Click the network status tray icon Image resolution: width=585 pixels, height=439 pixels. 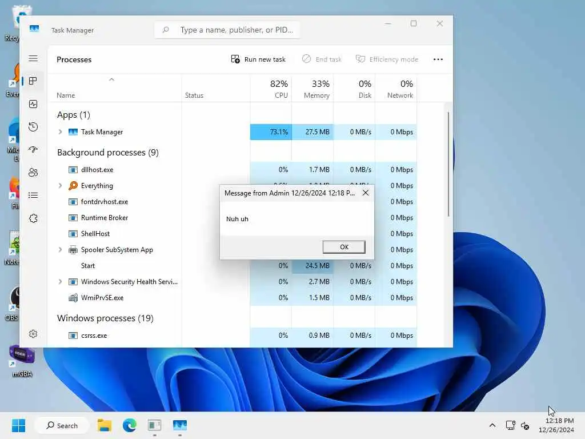[x=510, y=425]
